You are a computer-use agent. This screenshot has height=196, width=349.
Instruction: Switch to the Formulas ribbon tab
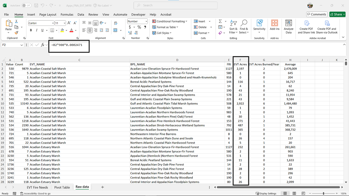point(67,14)
